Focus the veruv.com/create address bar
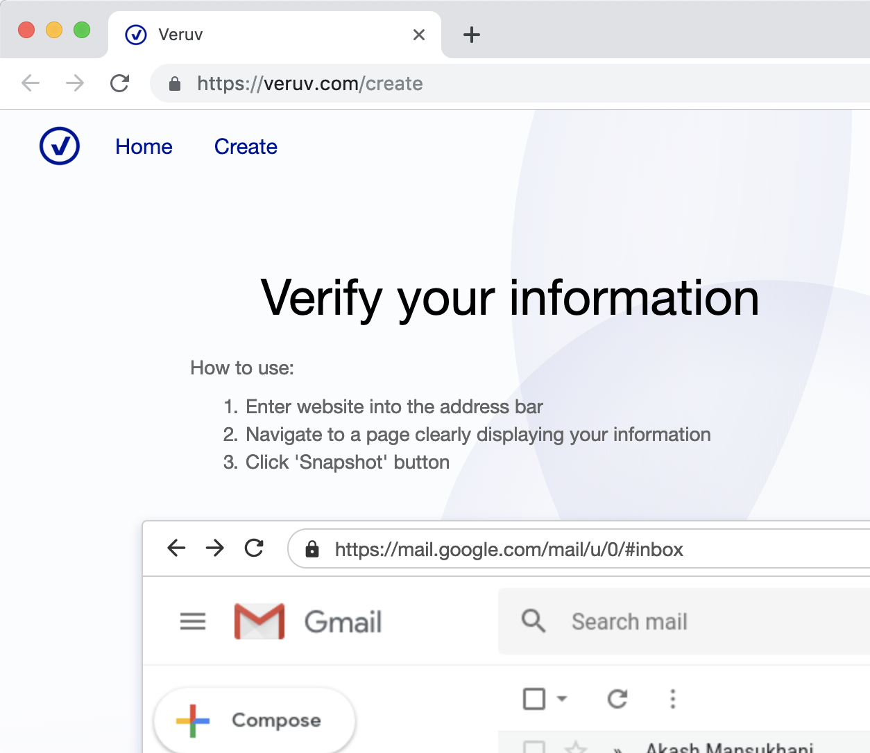This screenshot has width=870, height=753. coord(510,83)
